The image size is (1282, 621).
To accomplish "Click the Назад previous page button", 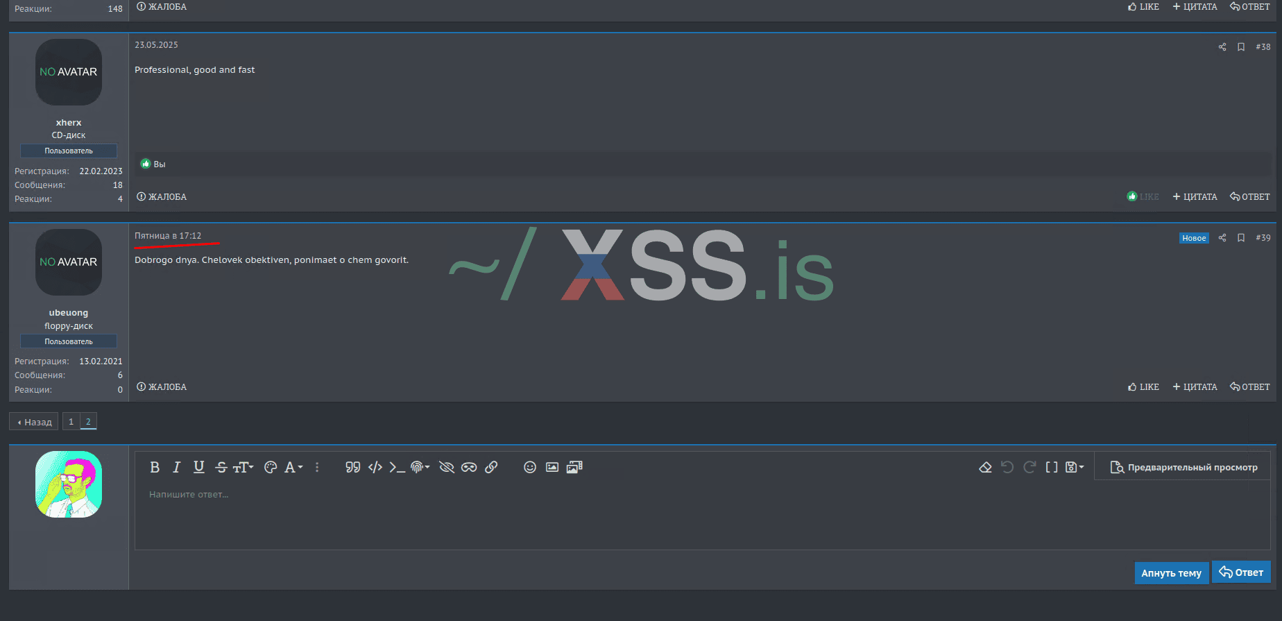I will pyautogui.click(x=34, y=422).
